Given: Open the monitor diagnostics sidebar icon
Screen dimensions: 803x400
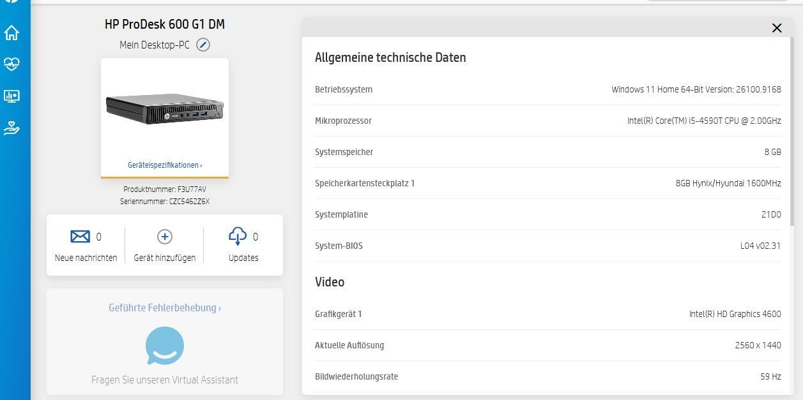Looking at the screenshot, I should click(11, 96).
